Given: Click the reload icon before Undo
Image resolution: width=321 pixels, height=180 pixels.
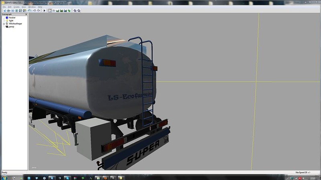Looking at the screenshot, I should point(29,11).
